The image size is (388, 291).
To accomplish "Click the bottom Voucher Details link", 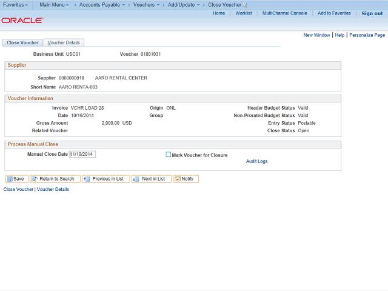I will (x=53, y=189).
